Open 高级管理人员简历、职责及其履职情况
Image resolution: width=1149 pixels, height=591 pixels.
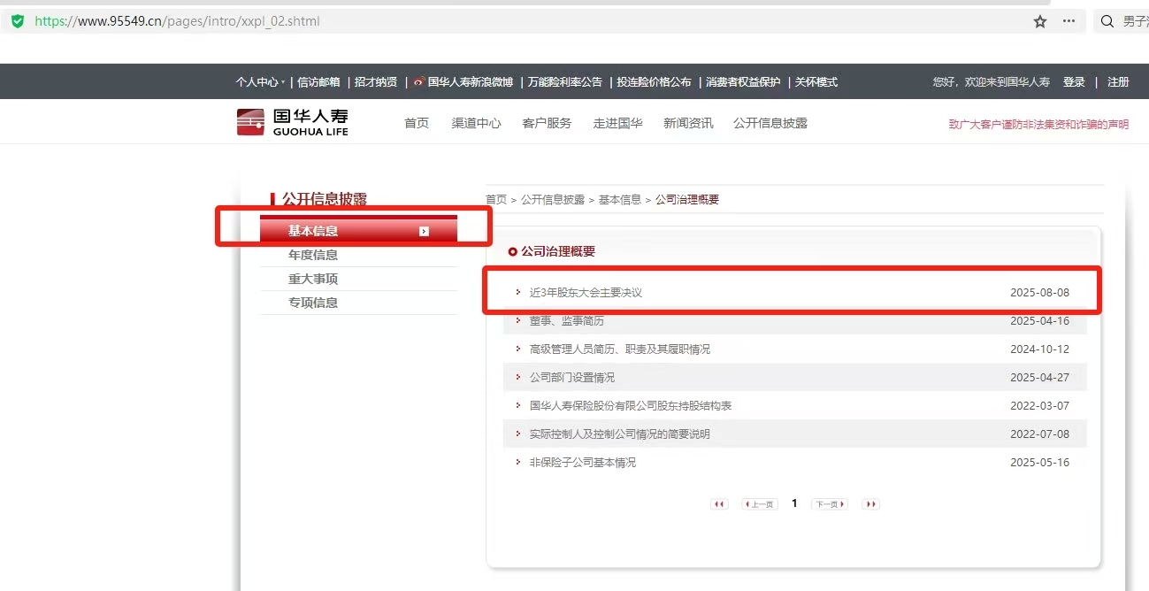tap(619, 349)
